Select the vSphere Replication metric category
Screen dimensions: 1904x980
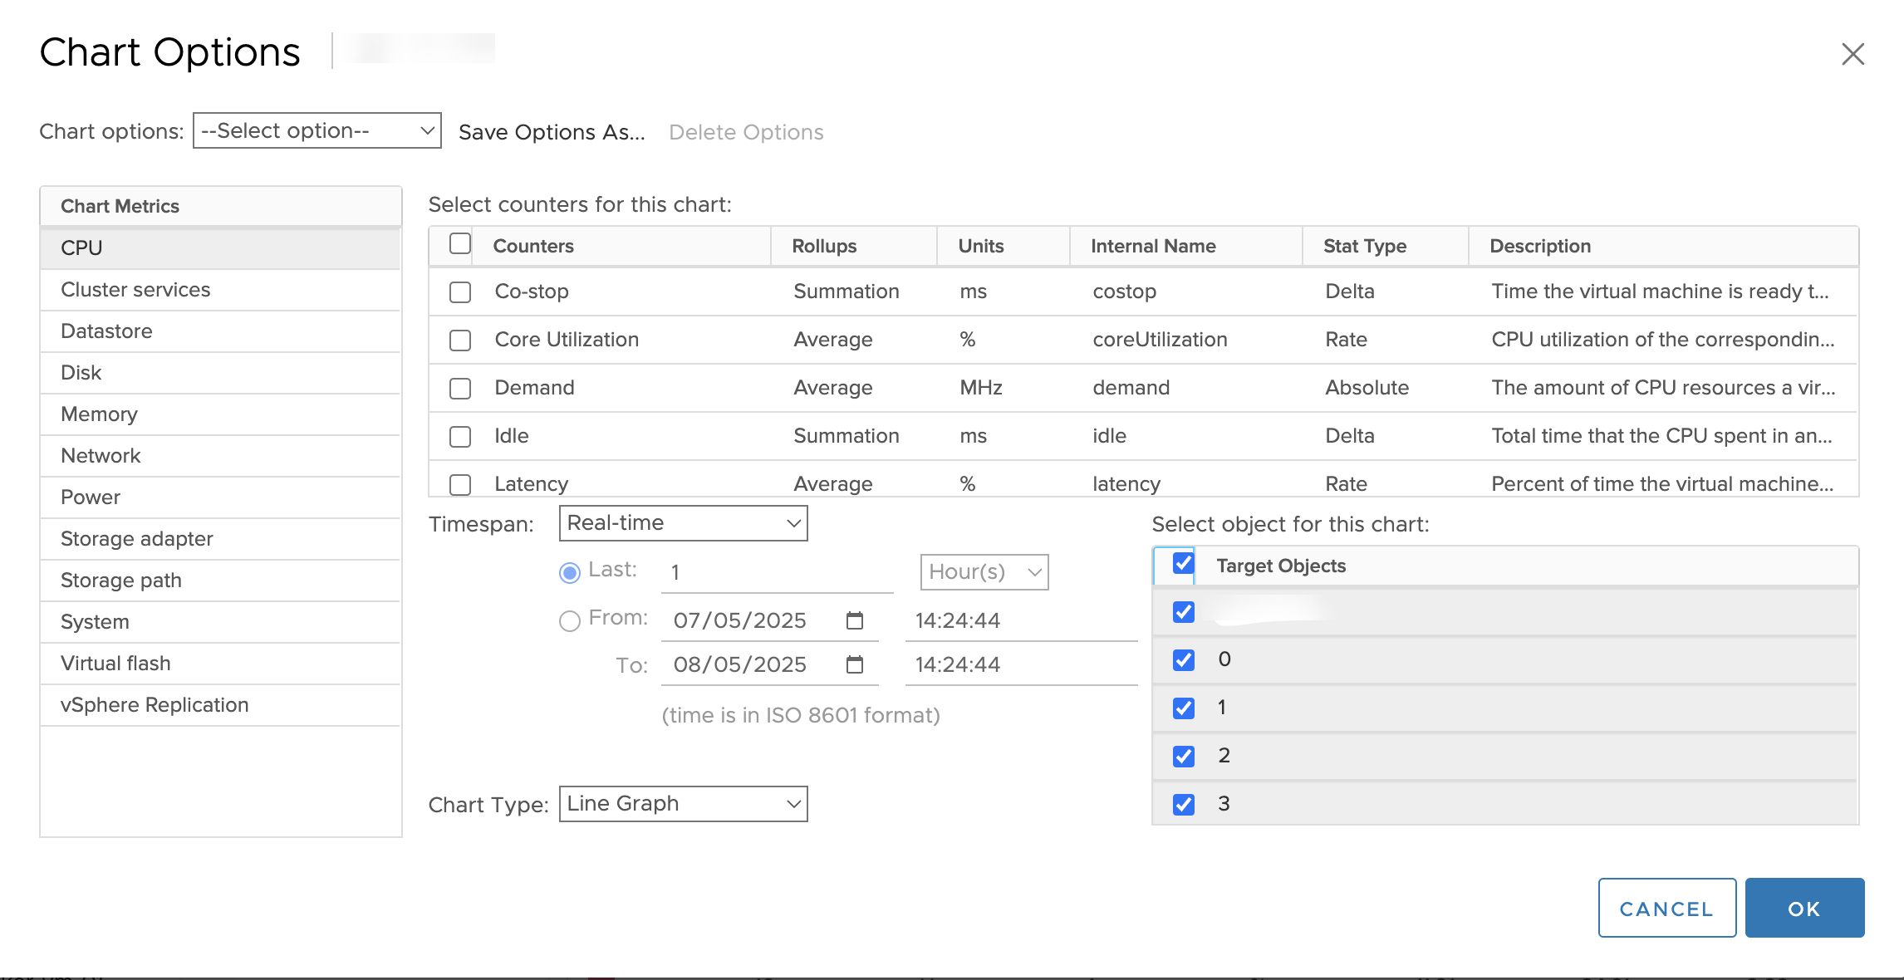[154, 704]
